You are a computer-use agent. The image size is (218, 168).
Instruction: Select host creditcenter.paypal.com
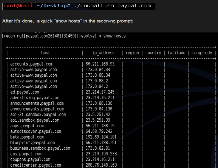[36, 165]
